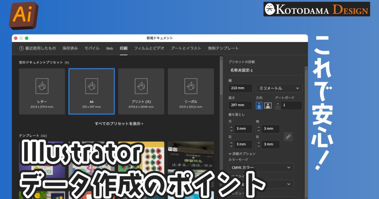The image size is (379, 199).
Task: Switch to the モバイル tab
Action: pyautogui.click(x=92, y=48)
